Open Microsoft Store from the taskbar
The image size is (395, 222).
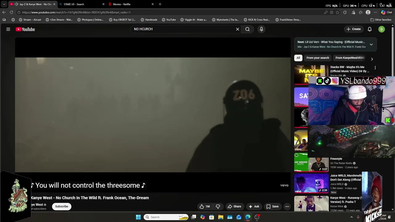tap(212, 217)
